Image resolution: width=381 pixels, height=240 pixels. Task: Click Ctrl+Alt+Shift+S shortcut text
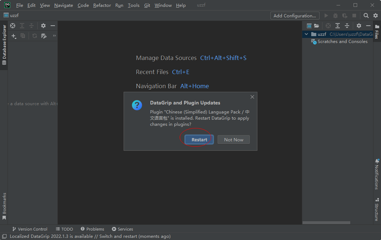(x=223, y=58)
